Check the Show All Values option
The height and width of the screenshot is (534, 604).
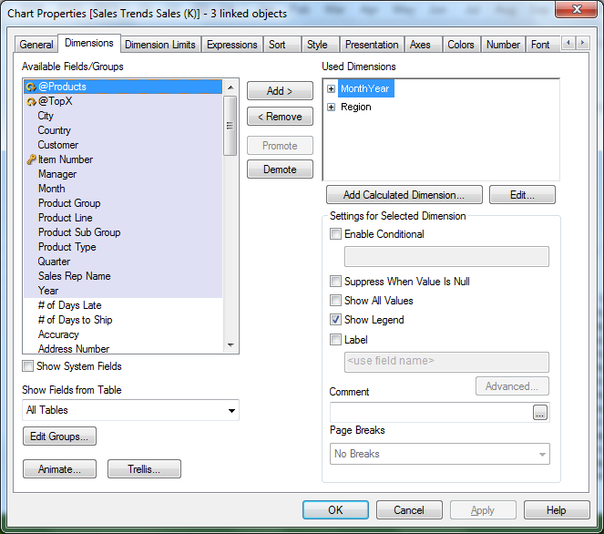pos(335,300)
